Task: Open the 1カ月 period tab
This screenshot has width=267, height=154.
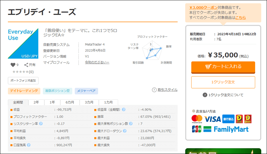Action: pyautogui.click(x=108, y=102)
